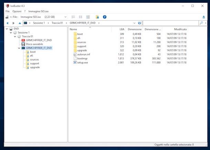Expand search options chevron
This screenshot has height=150, width=210.
tap(206, 23)
